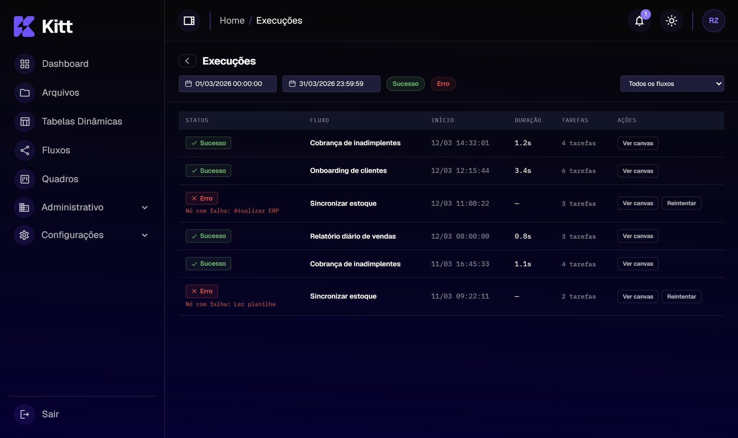This screenshot has height=438, width=738.
Task: Click the Administrativo building icon
Action: (x=24, y=207)
